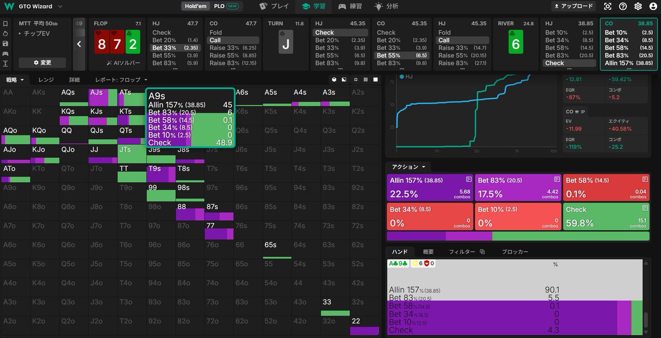Select Allin 157% in the river CO panel
The height and width of the screenshot is (338, 661).
pyautogui.click(x=629, y=63)
